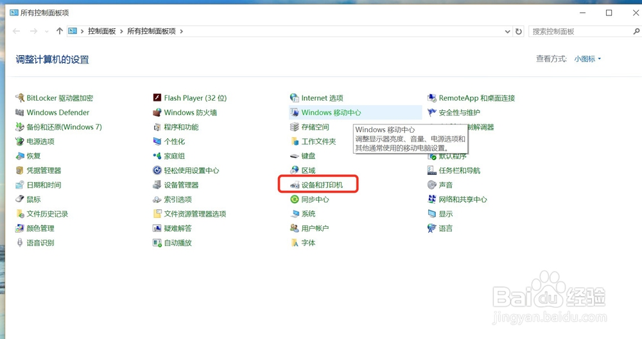Go up one level arrow
This screenshot has height=339, width=642.
(x=60, y=31)
